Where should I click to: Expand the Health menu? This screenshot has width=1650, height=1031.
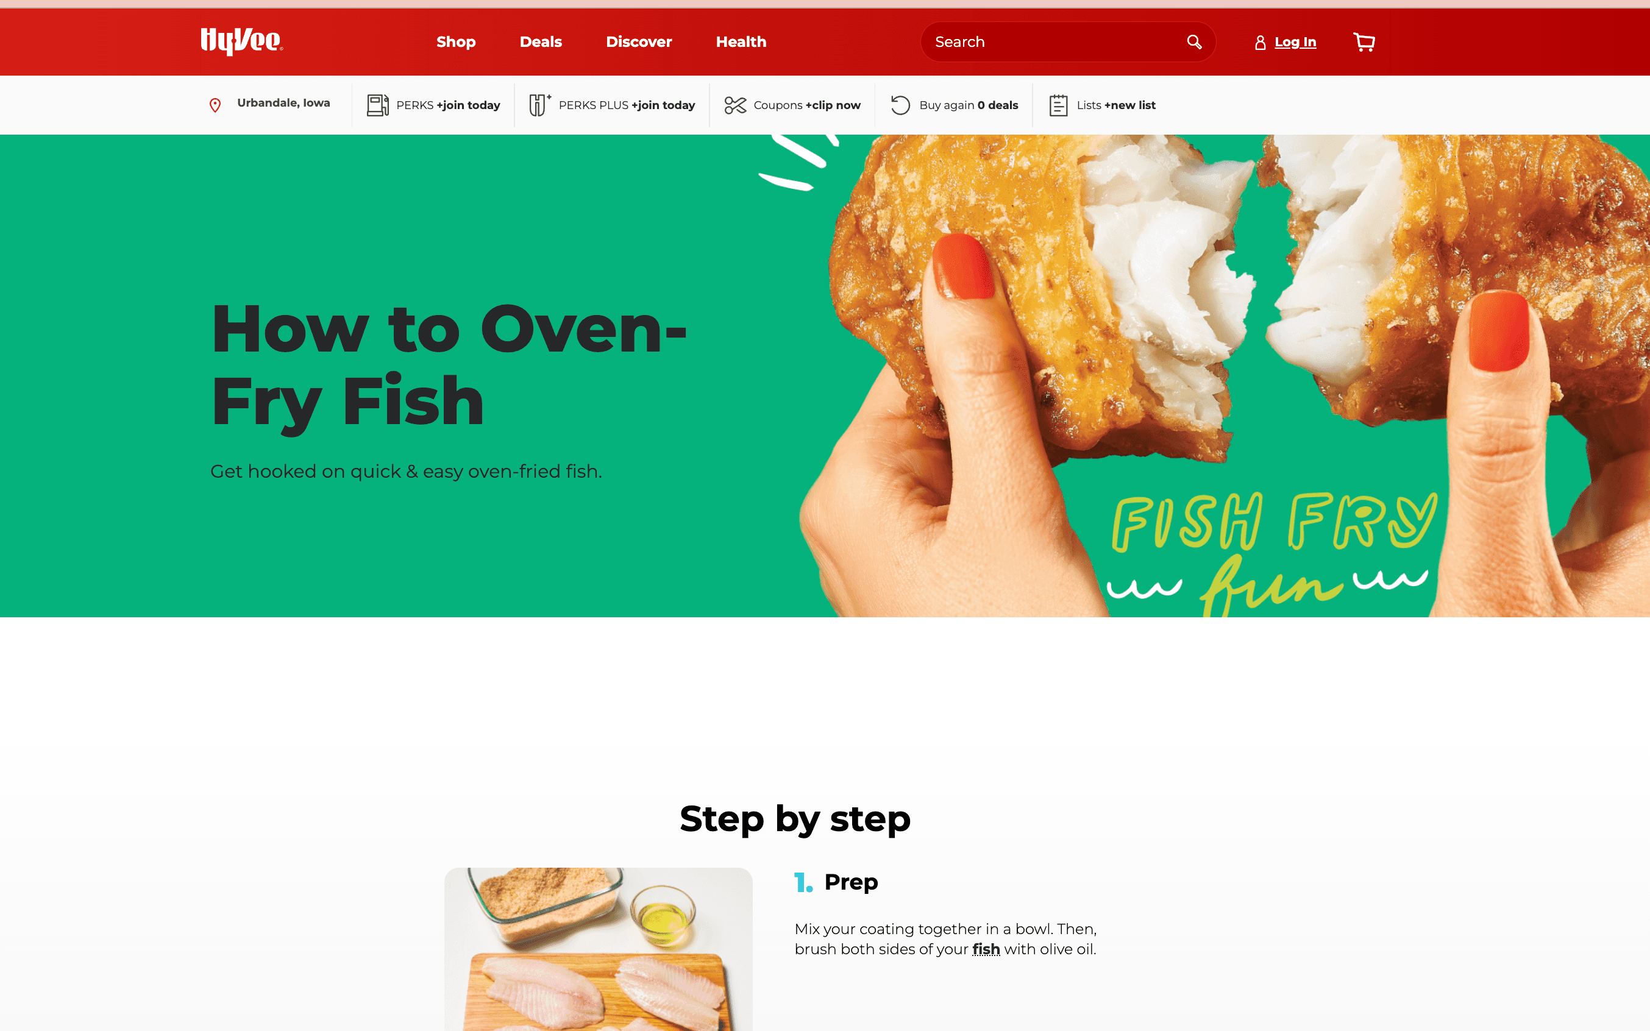click(x=741, y=42)
